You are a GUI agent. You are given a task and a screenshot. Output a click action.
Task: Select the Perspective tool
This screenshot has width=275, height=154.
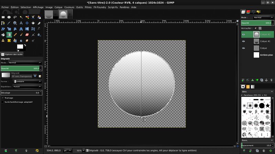[21, 29]
